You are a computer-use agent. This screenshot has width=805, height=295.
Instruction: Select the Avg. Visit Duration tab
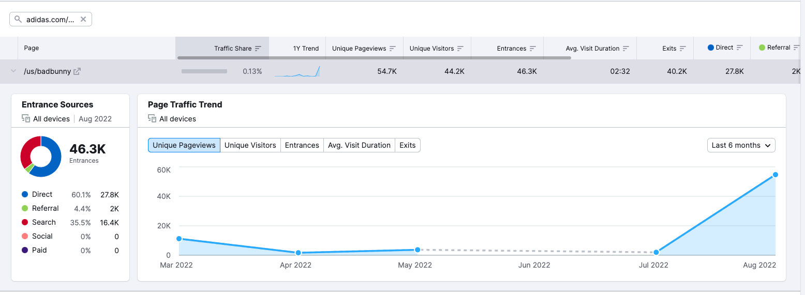(x=359, y=145)
